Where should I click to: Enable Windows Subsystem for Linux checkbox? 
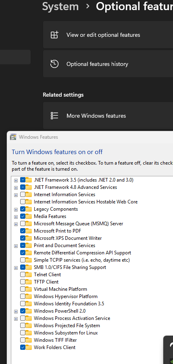coord(23,333)
